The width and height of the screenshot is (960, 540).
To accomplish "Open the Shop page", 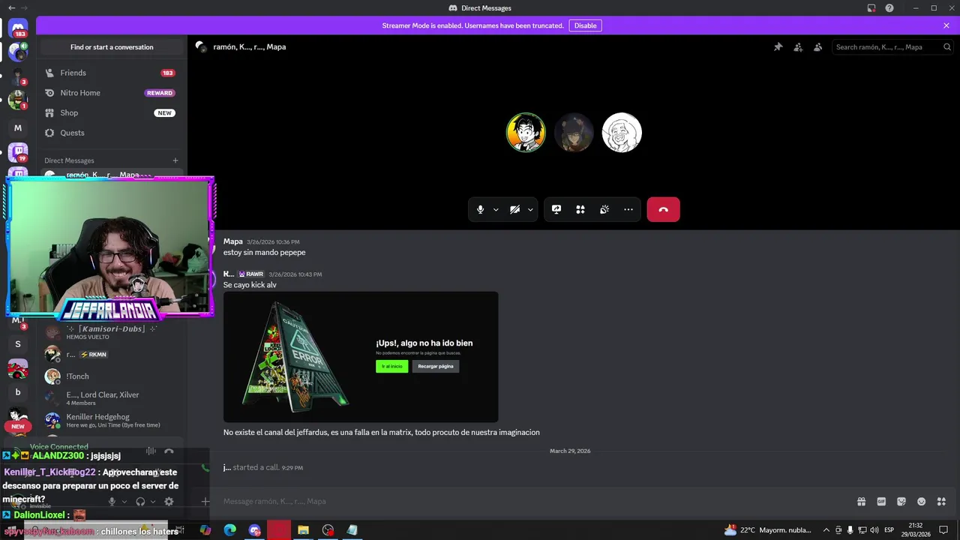I will click(110, 112).
